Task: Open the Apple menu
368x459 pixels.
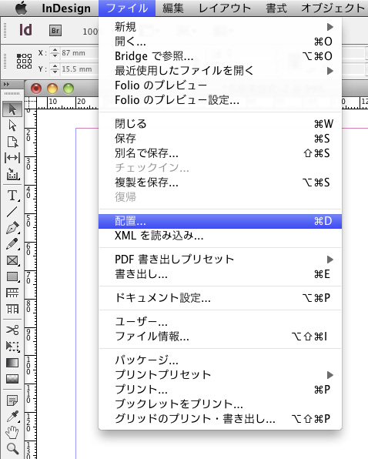Action: (21, 8)
